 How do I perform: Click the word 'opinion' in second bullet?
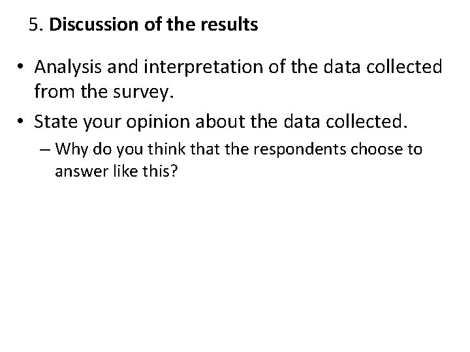(158, 123)
